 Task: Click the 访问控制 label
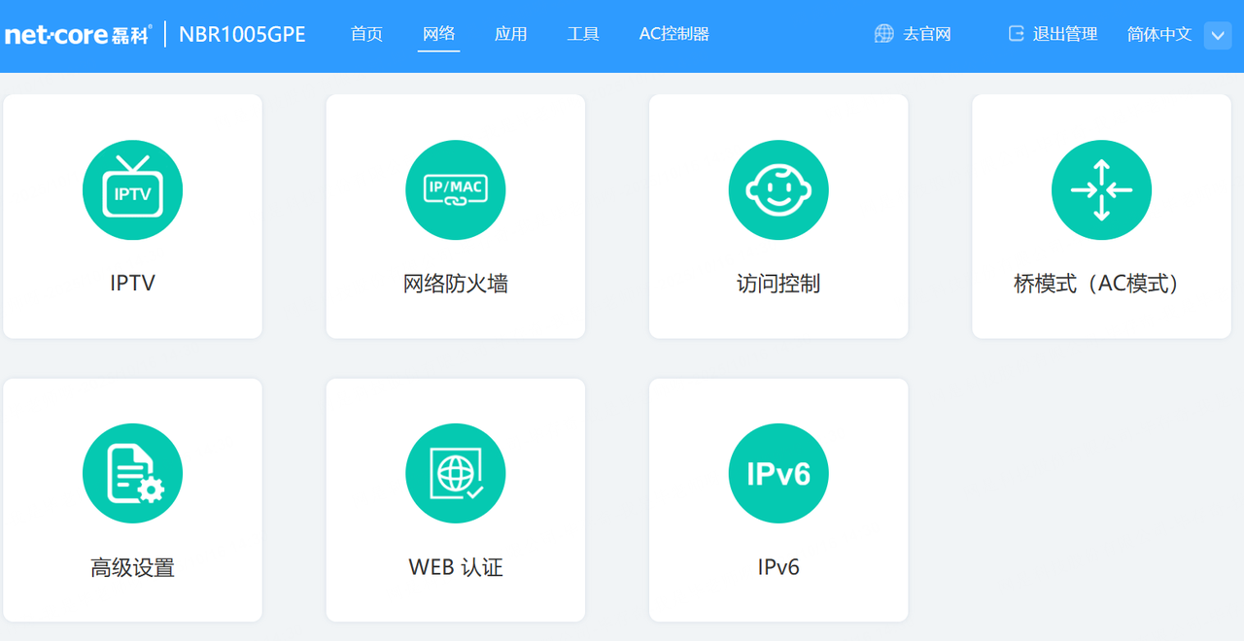[x=778, y=284]
